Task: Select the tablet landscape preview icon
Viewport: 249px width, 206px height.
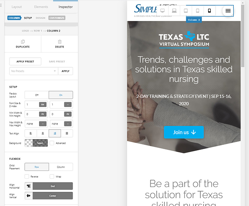Action: coord(186,11)
